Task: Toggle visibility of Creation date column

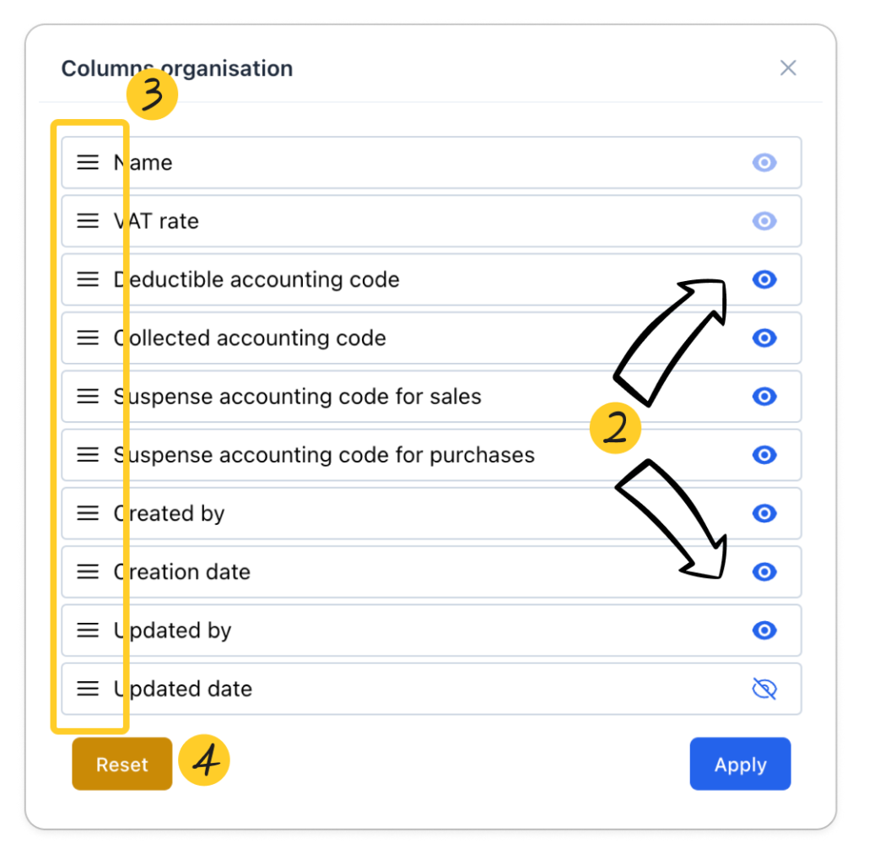Action: pos(764,571)
